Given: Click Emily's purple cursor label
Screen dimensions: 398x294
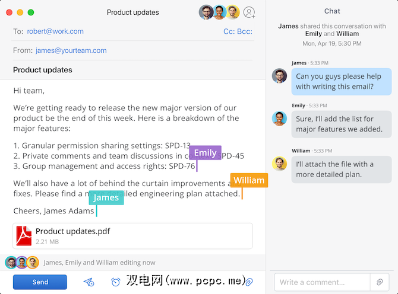Looking at the screenshot, I should tap(205, 153).
